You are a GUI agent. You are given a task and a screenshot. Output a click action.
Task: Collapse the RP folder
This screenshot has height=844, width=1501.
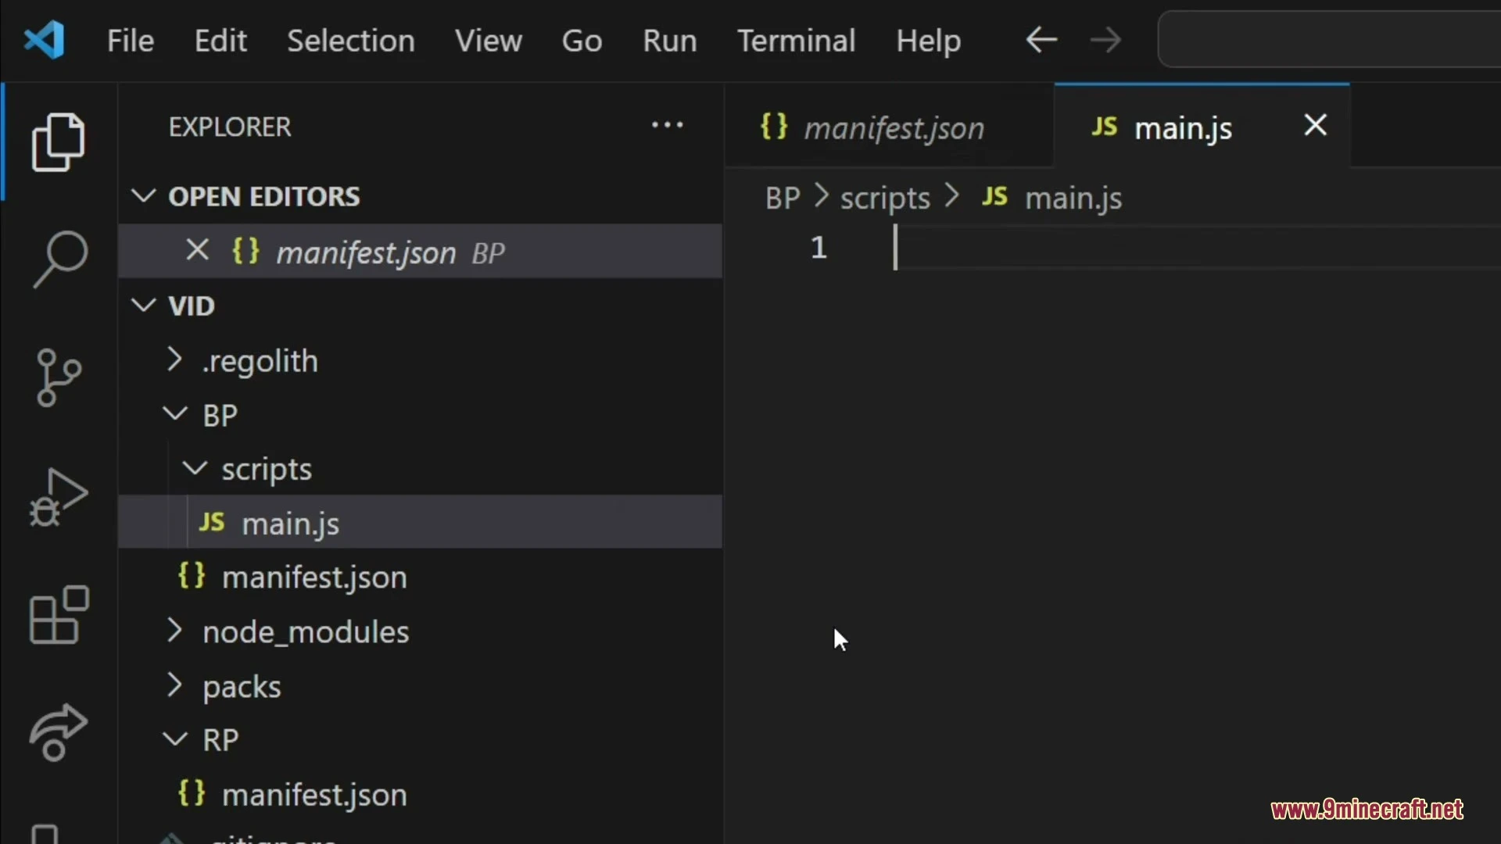click(174, 738)
